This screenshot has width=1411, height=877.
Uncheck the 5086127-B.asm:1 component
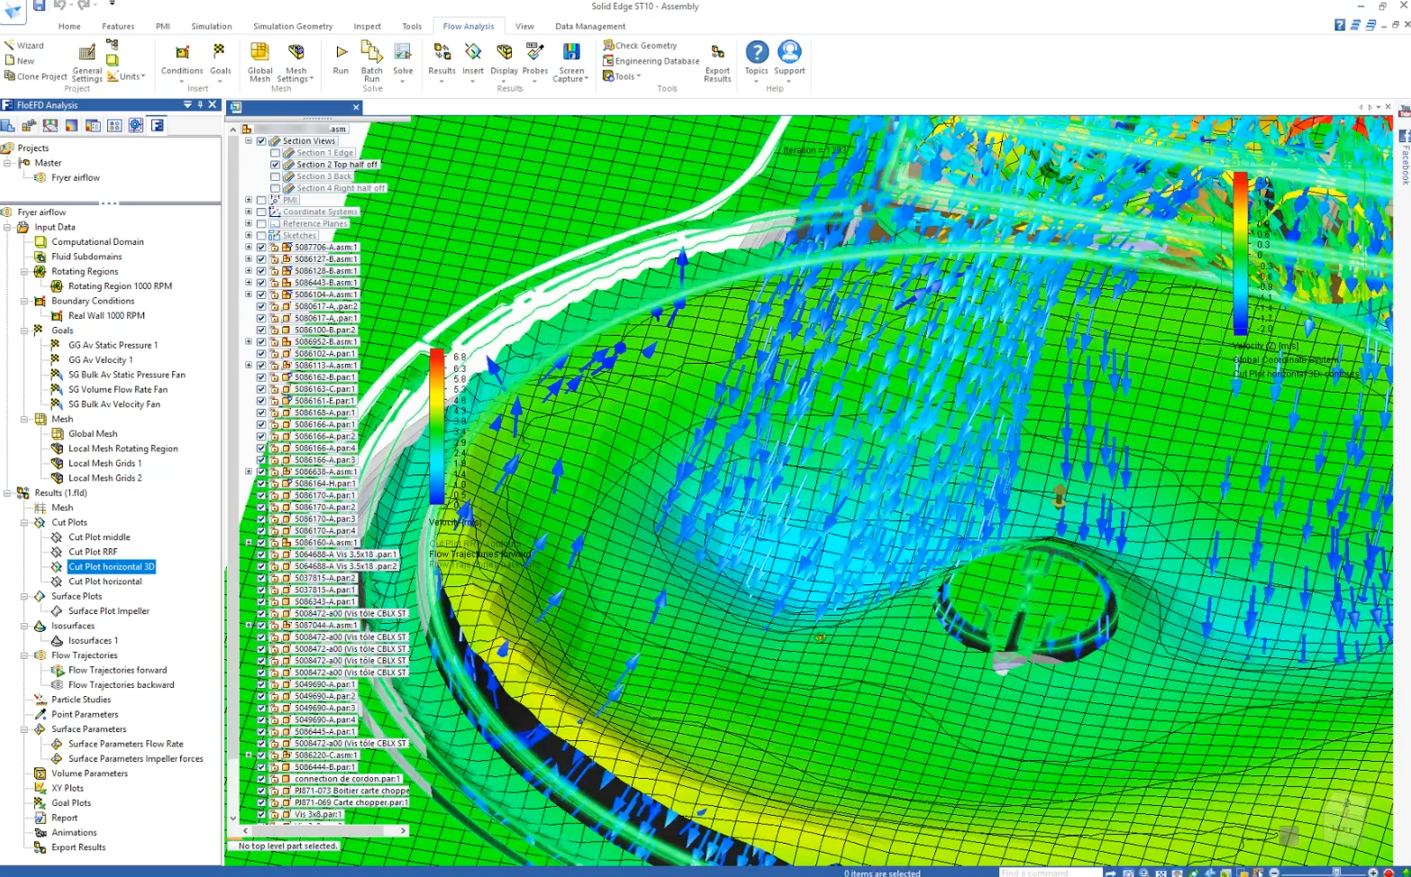[x=260, y=258]
